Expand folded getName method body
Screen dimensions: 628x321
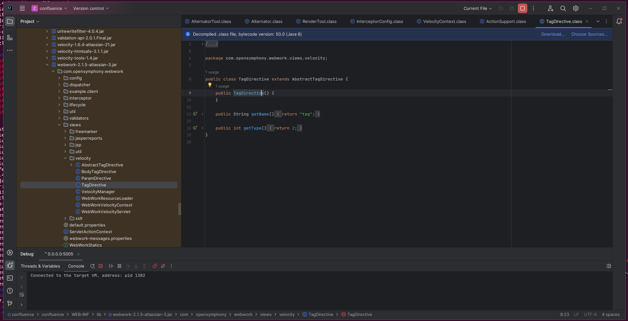[202, 114]
